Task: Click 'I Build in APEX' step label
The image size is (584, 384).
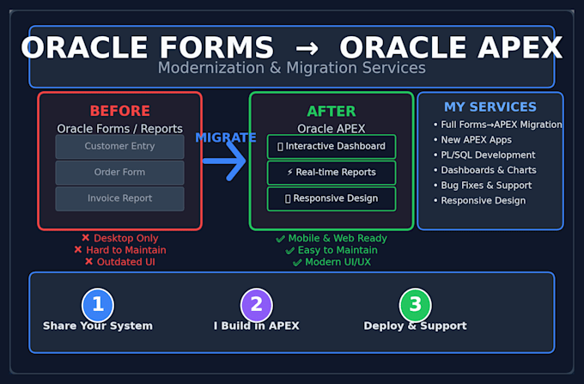Action: pos(256,326)
